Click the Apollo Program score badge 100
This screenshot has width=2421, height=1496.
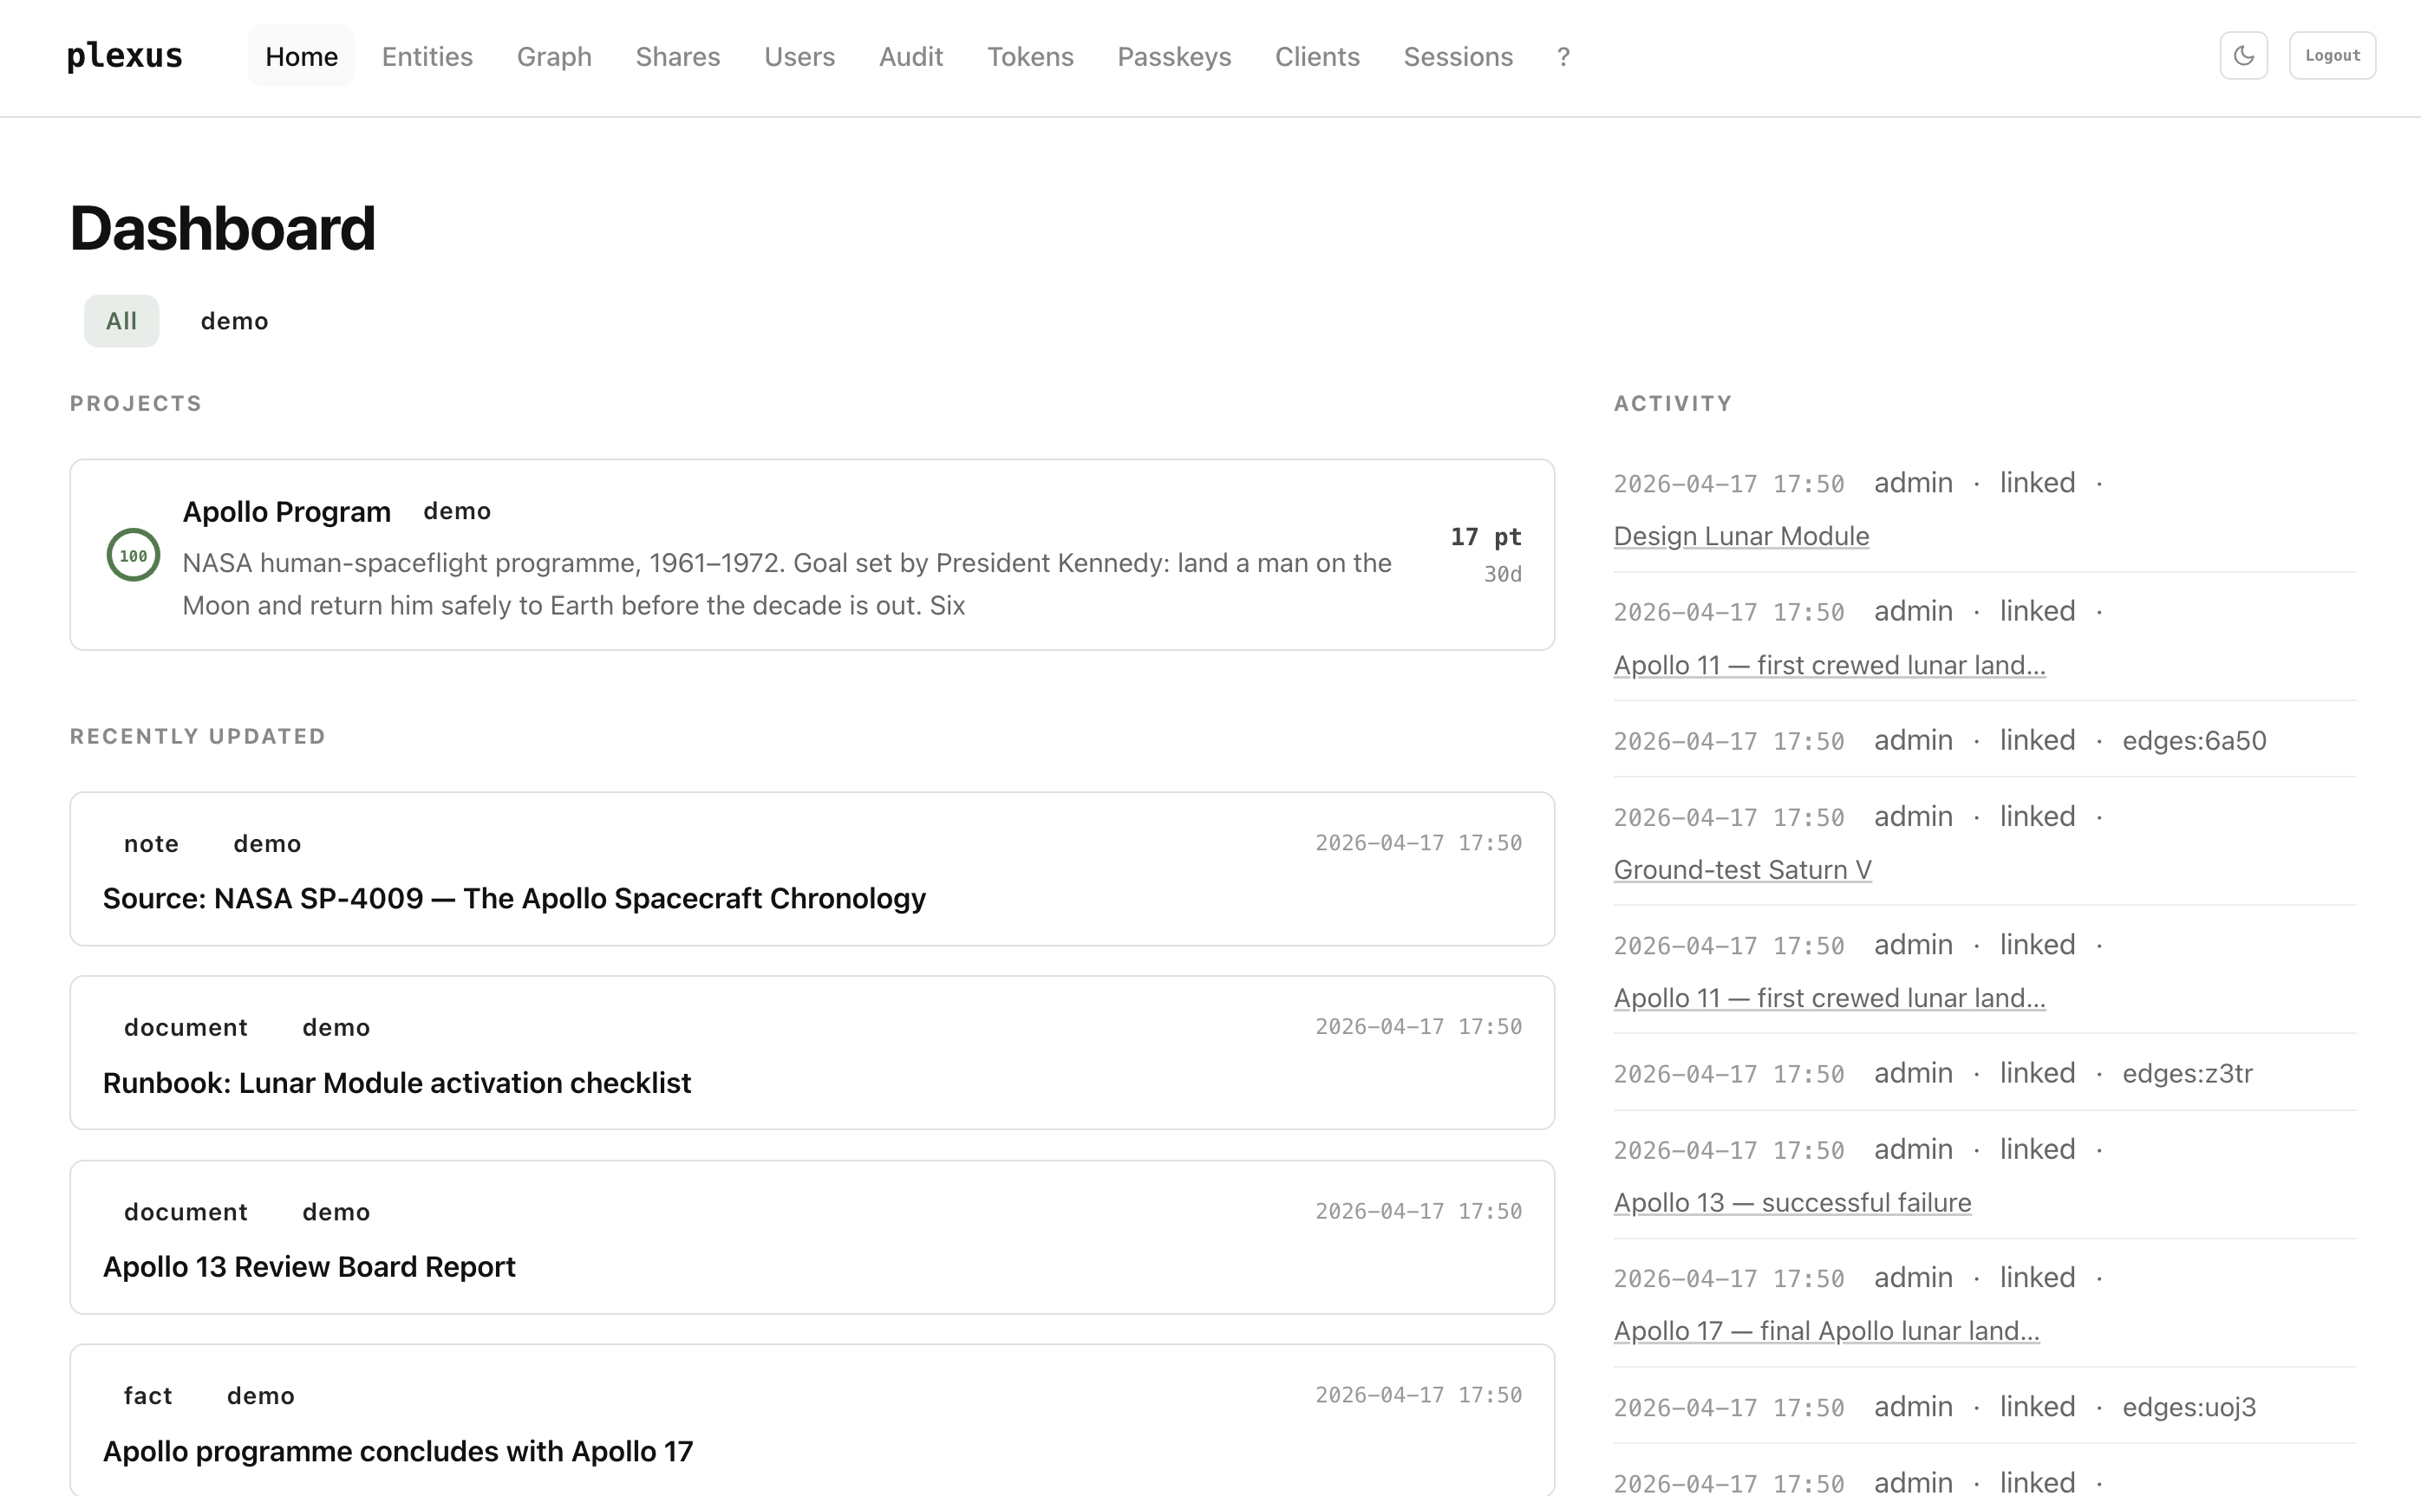[134, 555]
